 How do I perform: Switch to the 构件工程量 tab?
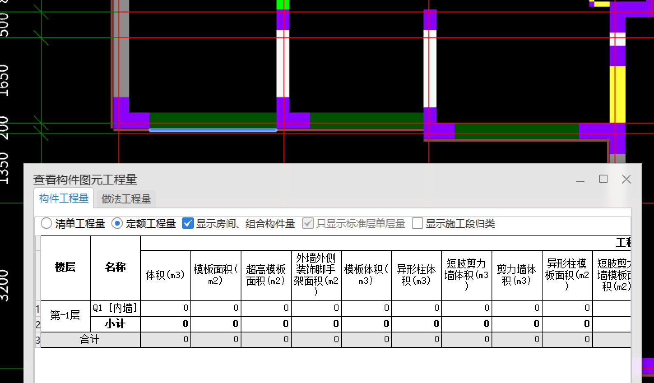(64, 198)
